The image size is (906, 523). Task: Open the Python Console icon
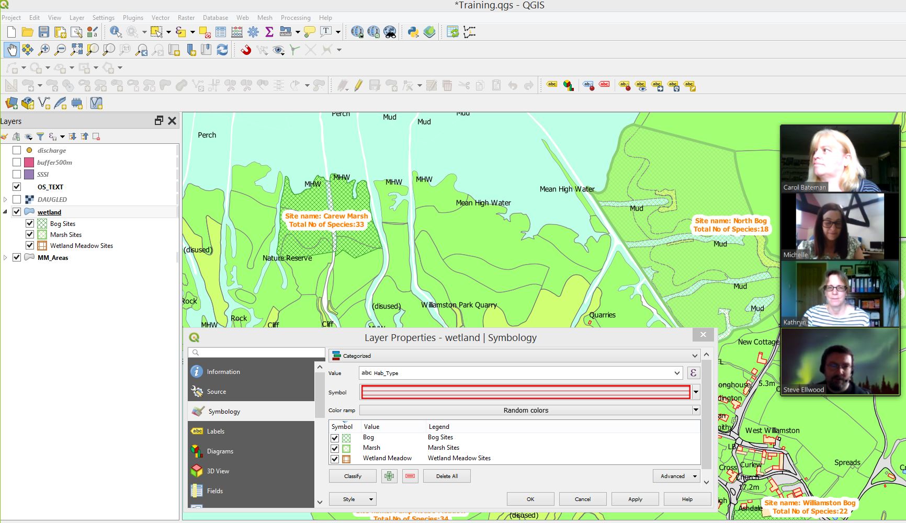coord(413,32)
